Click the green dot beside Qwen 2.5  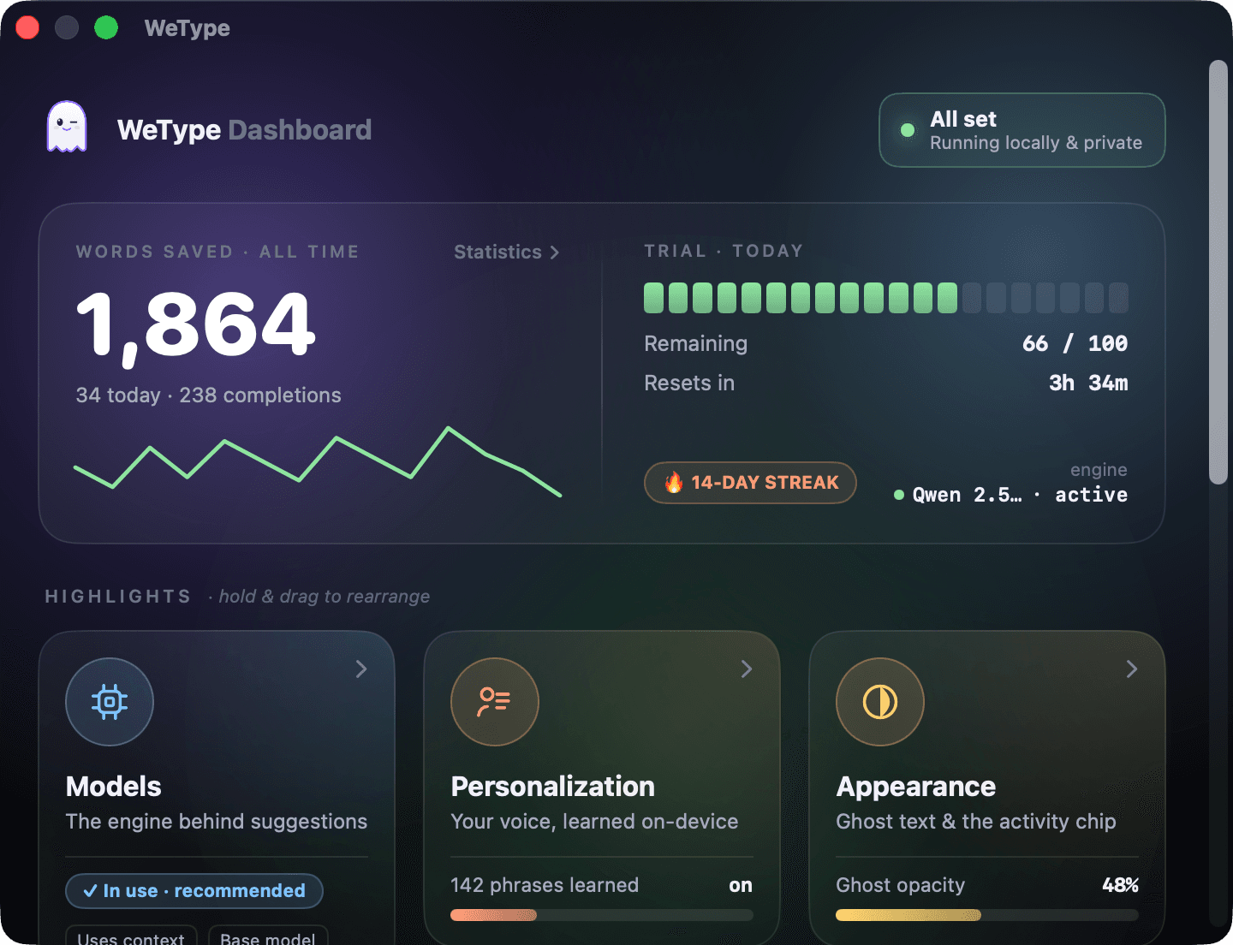tap(899, 495)
